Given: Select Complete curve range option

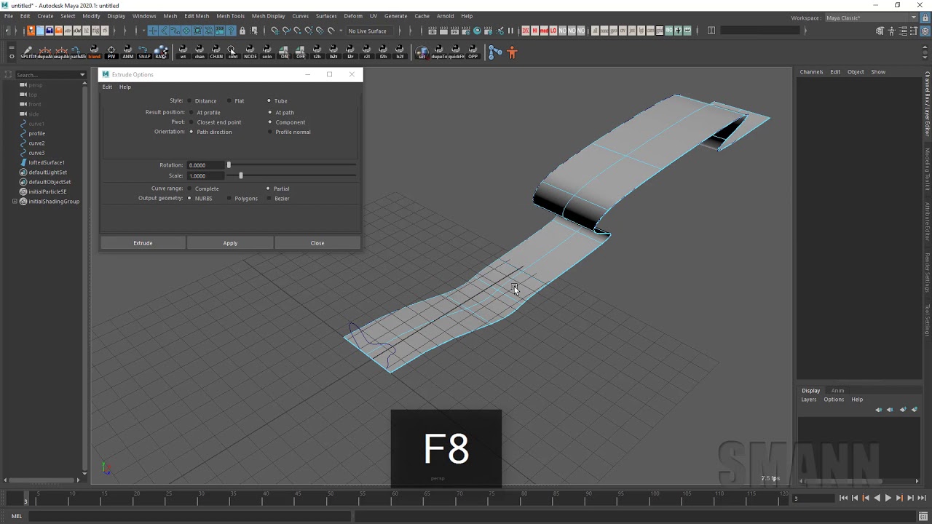Looking at the screenshot, I should click(x=190, y=188).
